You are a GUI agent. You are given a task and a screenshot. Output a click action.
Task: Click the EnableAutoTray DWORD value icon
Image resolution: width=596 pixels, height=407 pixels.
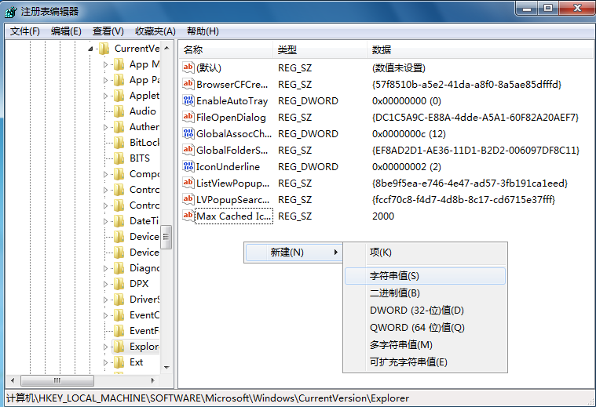click(188, 100)
